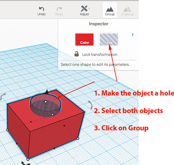Screen dimensions: 174x165
Task: Click the rotation arrow right of box
Action: [x=90, y=105]
